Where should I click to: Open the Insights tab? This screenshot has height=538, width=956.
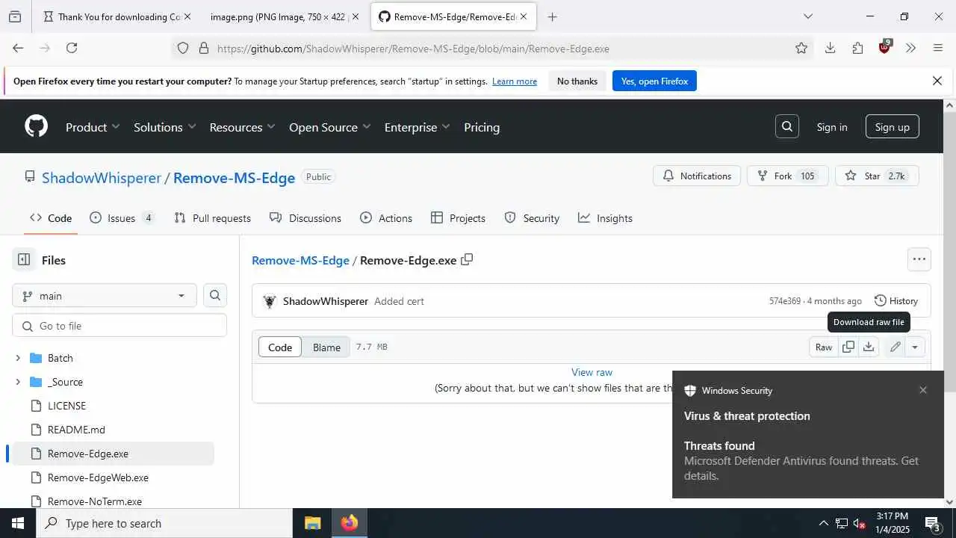tap(606, 218)
